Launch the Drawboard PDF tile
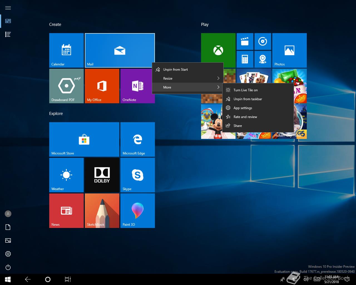This screenshot has width=356, height=285. pos(66,86)
